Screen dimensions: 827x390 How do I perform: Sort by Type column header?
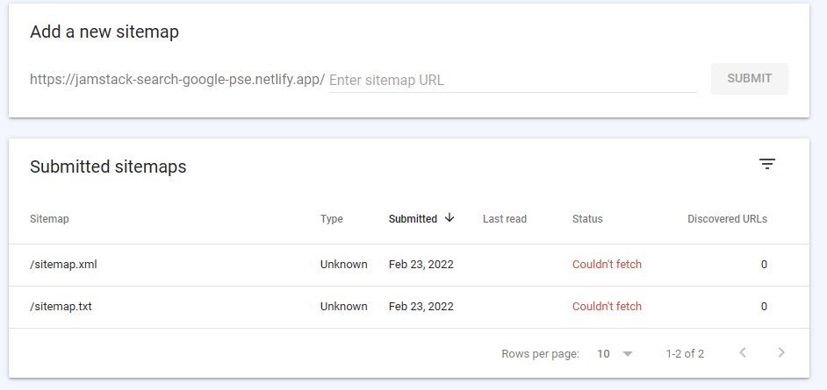[331, 219]
